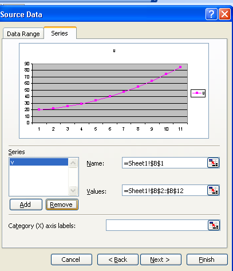Click the range selector icon beside Values field
The height and width of the screenshot is (271, 233).
pyautogui.click(x=213, y=190)
